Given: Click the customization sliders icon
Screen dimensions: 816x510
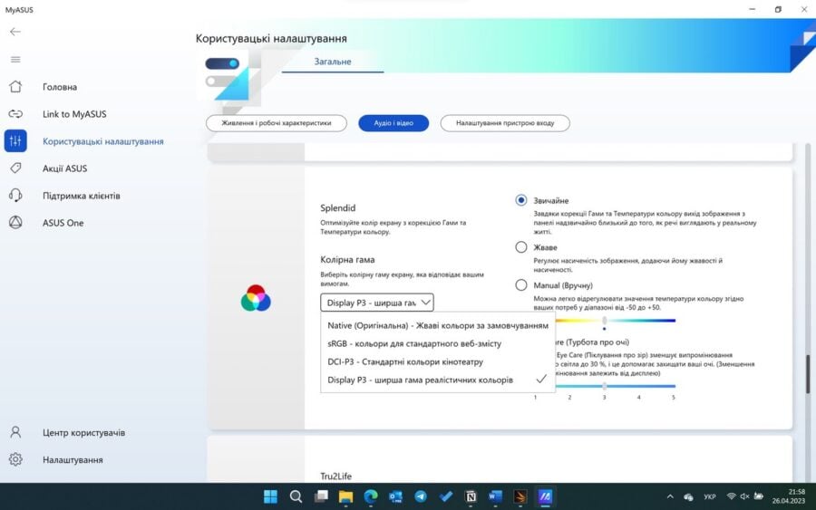Looking at the screenshot, I should coord(15,141).
